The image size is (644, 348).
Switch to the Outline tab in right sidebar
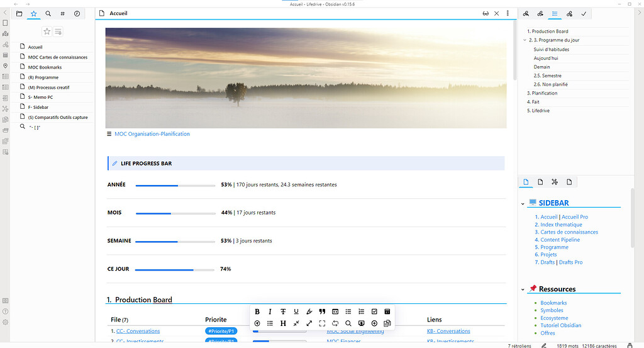pyautogui.click(x=555, y=14)
